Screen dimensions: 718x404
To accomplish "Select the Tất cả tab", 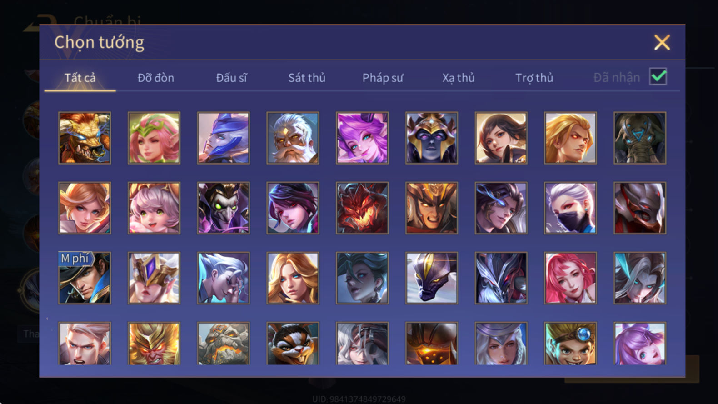I will (80, 78).
